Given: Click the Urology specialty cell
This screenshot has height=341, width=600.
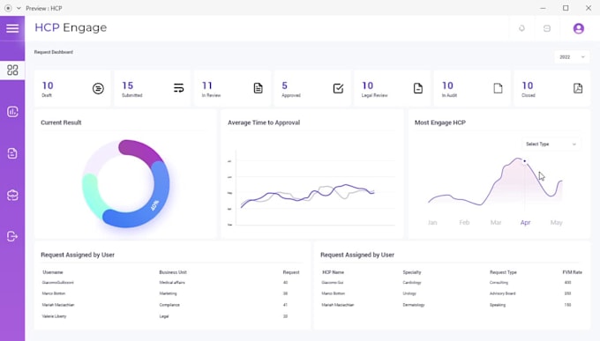Looking at the screenshot, I should (409, 293).
